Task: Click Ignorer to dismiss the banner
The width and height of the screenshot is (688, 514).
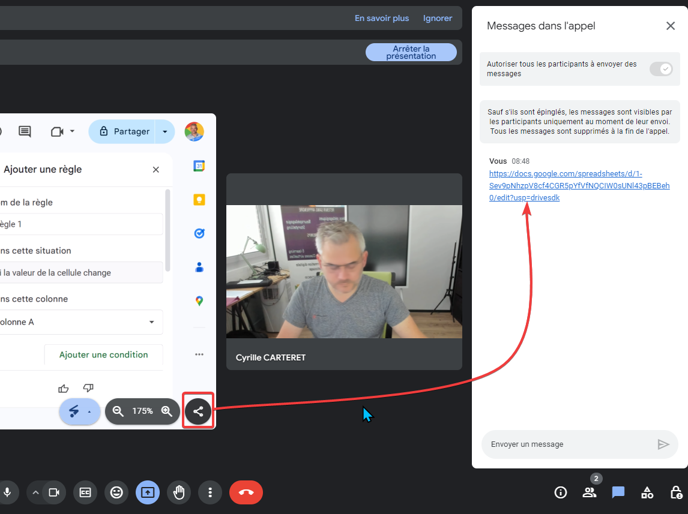Action: pyautogui.click(x=438, y=19)
